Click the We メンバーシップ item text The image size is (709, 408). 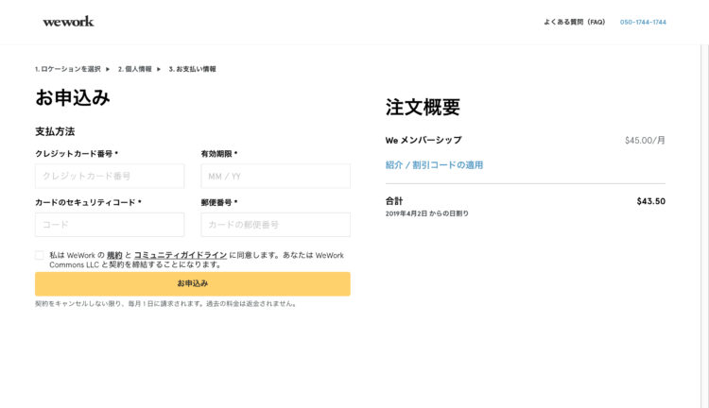[x=424, y=140]
